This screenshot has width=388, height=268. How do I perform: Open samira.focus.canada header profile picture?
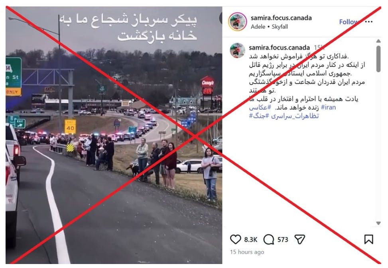tap(237, 22)
